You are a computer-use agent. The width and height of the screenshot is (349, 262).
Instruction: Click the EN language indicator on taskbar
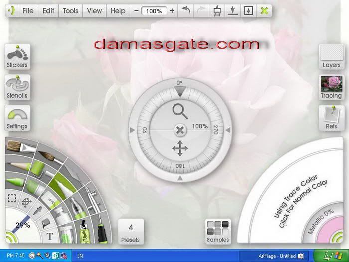[80, 256]
